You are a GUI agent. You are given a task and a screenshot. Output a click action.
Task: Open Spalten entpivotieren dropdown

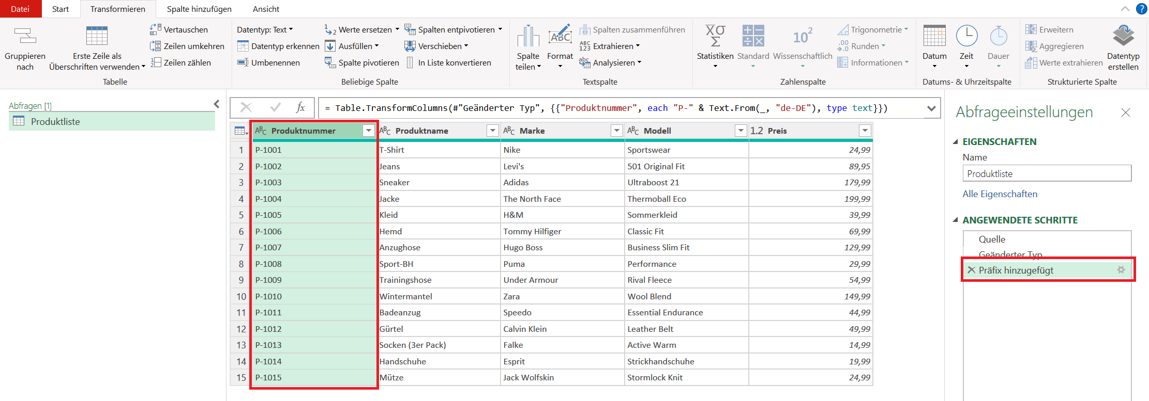(453, 29)
